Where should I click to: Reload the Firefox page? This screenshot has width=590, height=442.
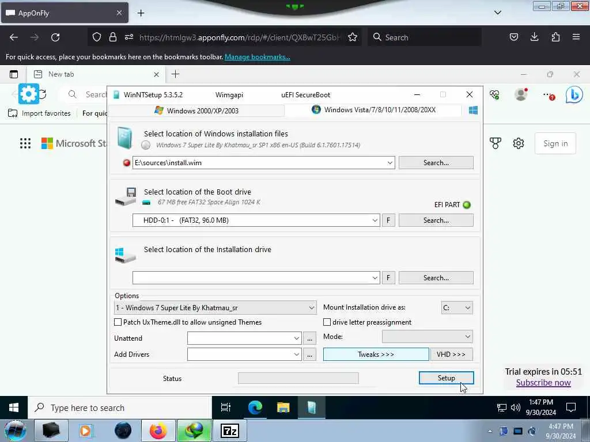pos(55,37)
